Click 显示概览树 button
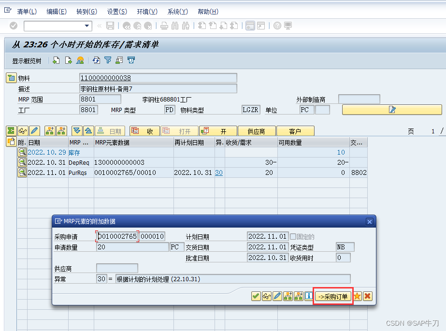Viewport: 446px width, 331px height. [x=27, y=61]
